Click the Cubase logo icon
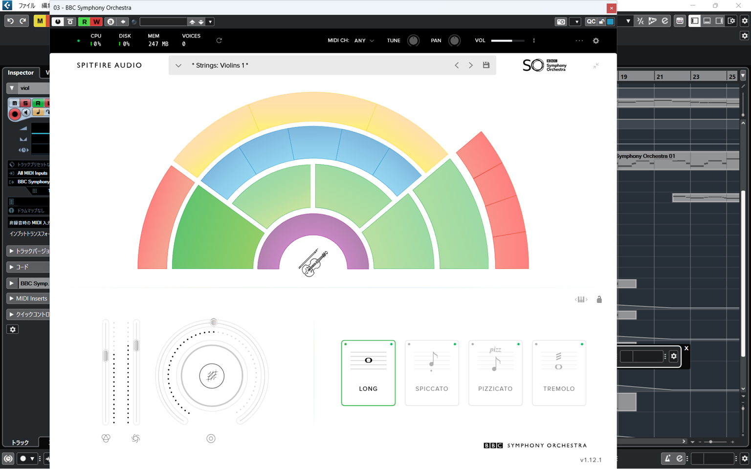The image size is (751, 469). click(x=7, y=6)
